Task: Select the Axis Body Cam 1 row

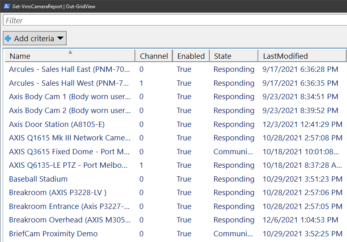Action: point(176,97)
